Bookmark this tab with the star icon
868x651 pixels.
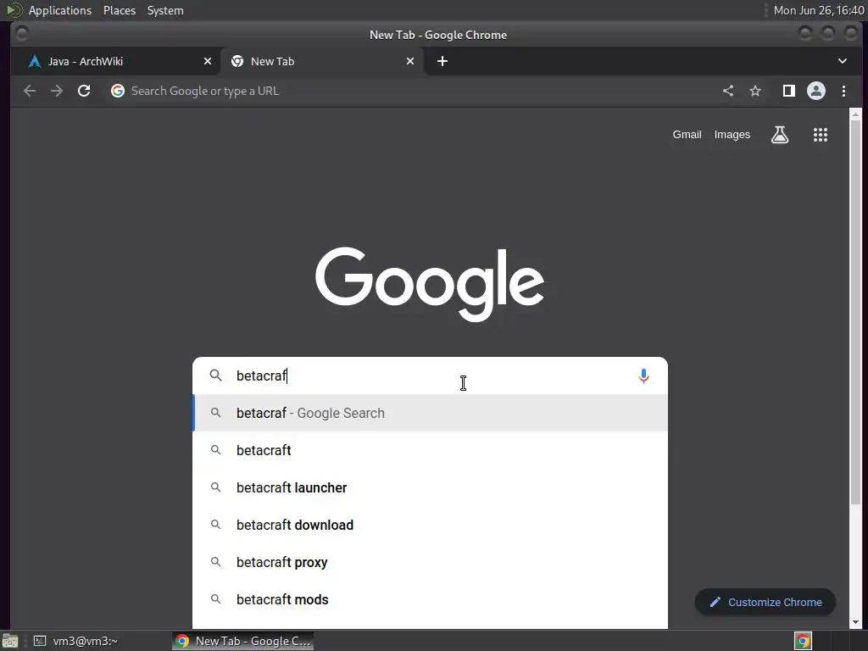tap(755, 91)
